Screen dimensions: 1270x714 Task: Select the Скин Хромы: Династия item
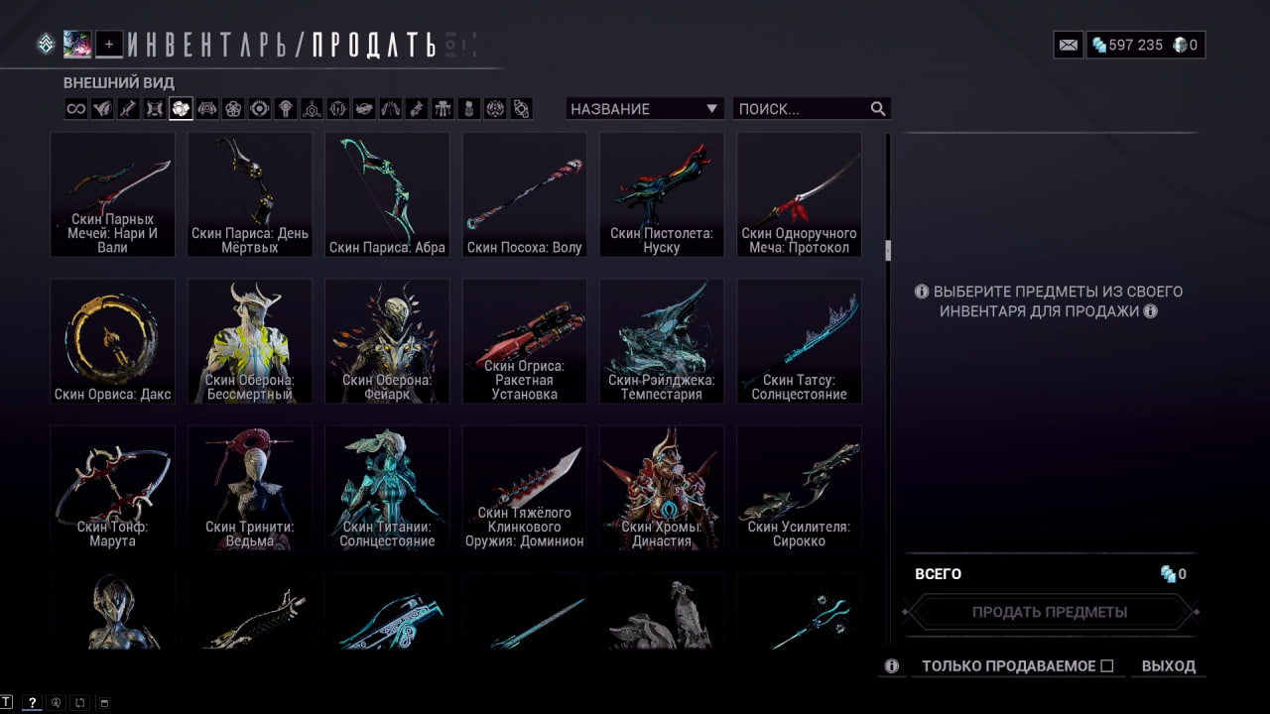pyautogui.click(x=662, y=488)
